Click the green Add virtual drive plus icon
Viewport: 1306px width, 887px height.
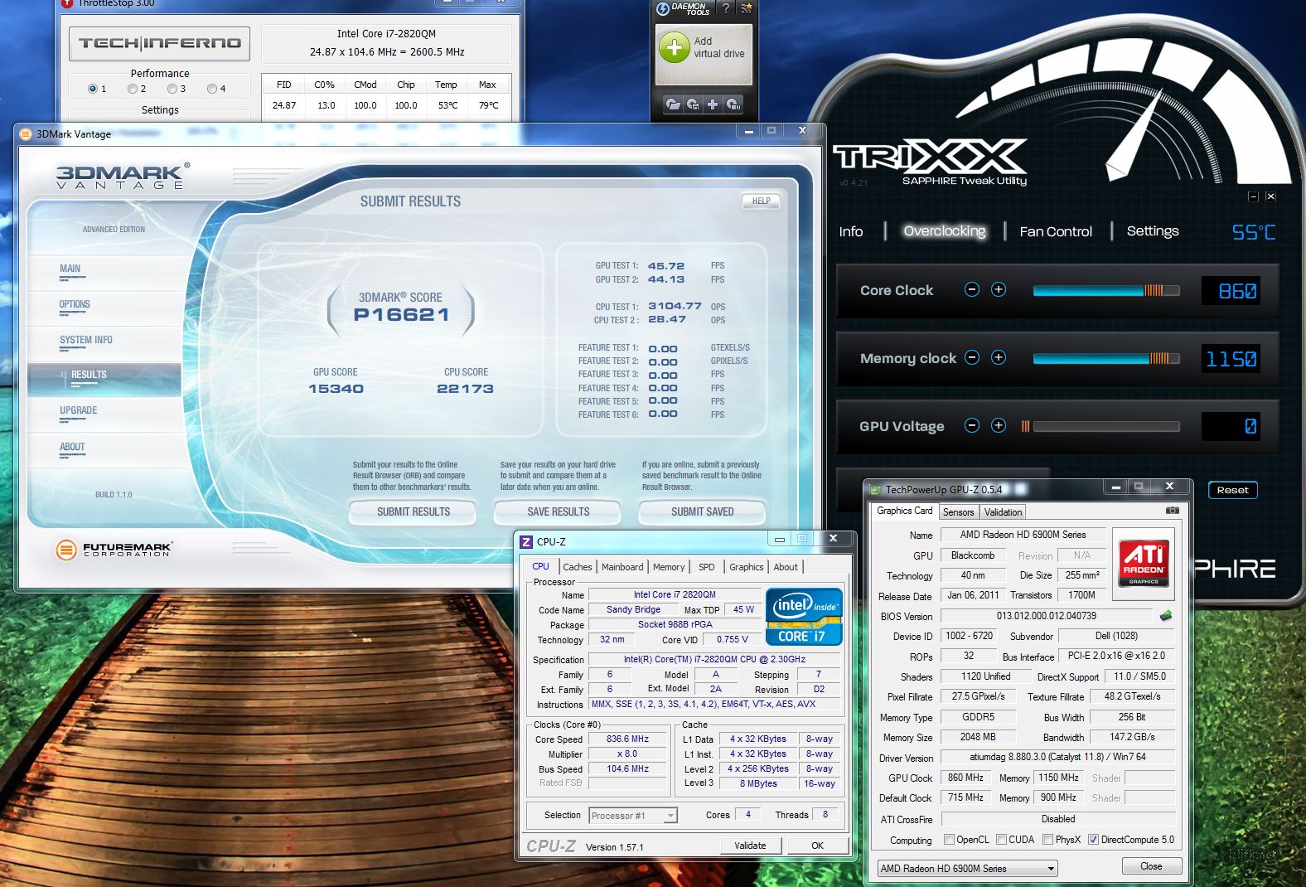point(675,47)
